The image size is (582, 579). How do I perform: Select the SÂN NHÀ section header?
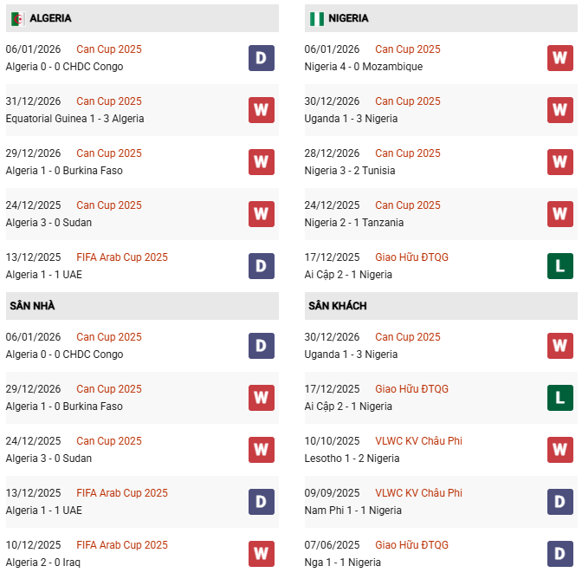(x=32, y=306)
